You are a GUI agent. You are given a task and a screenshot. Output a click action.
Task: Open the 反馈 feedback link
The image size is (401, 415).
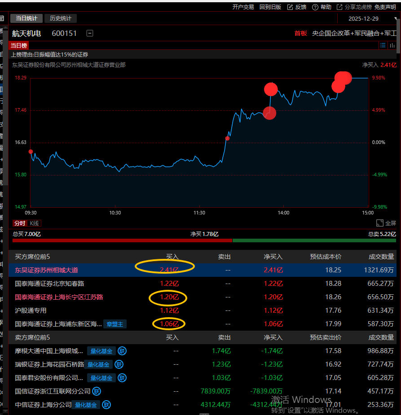[300, 7]
